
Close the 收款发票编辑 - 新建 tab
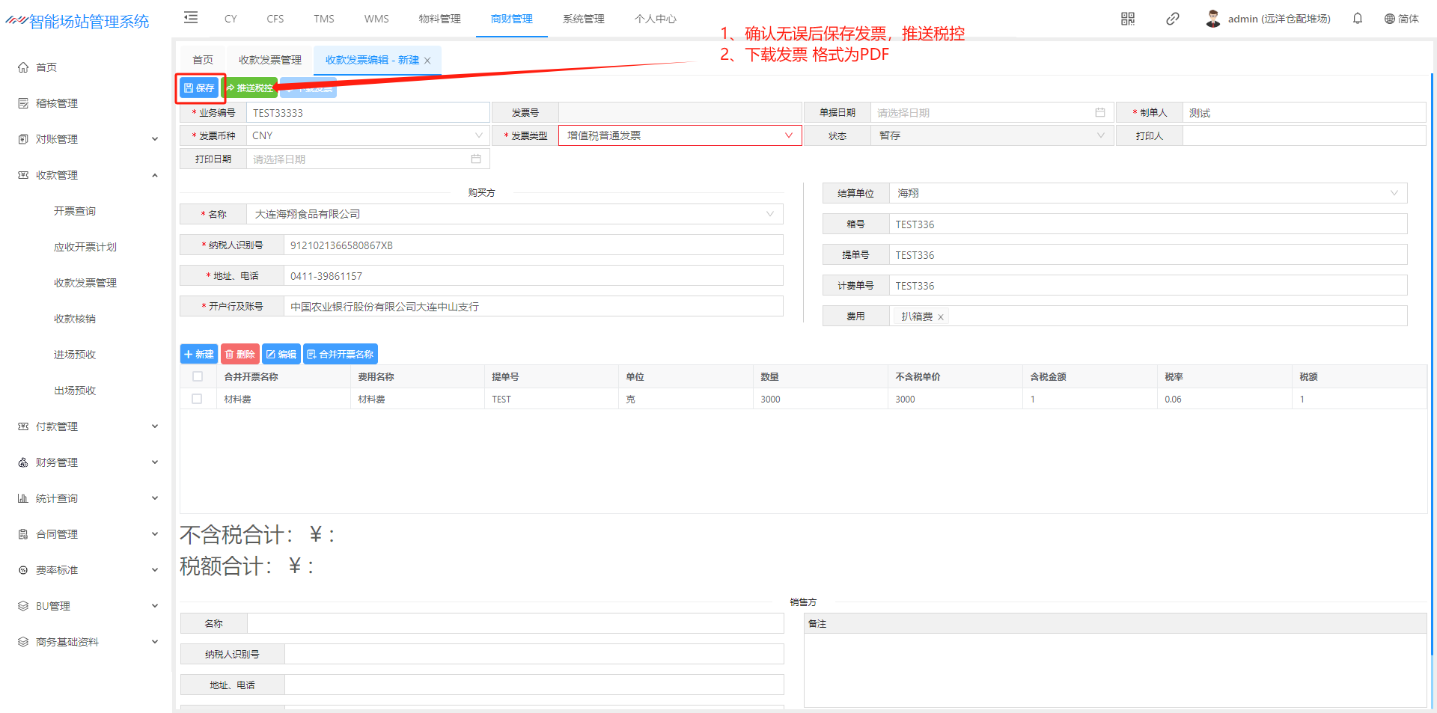tap(427, 61)
